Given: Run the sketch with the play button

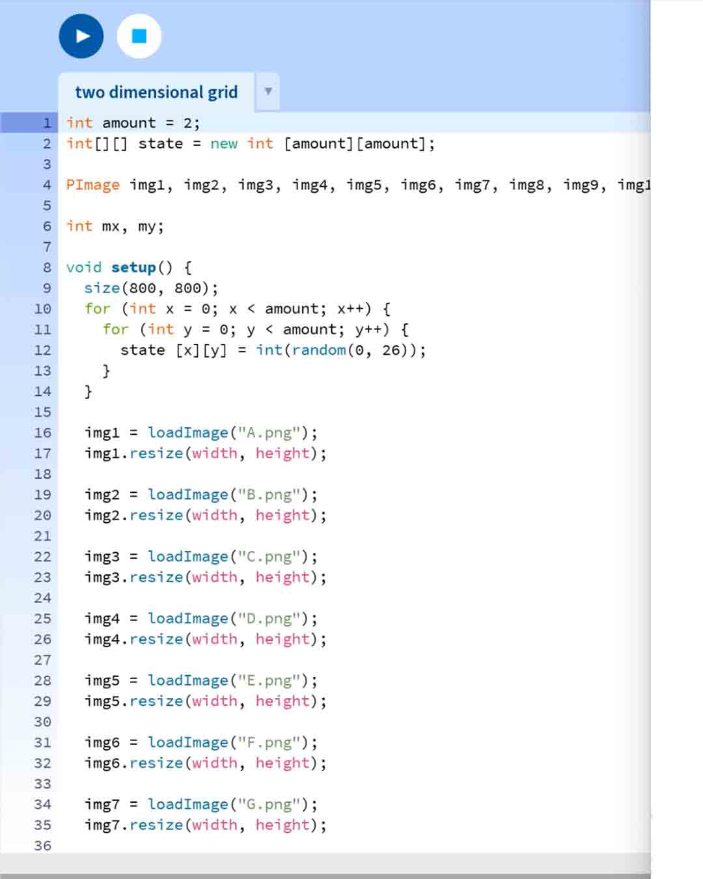Looking at the screenshot, I should [81, 36].
